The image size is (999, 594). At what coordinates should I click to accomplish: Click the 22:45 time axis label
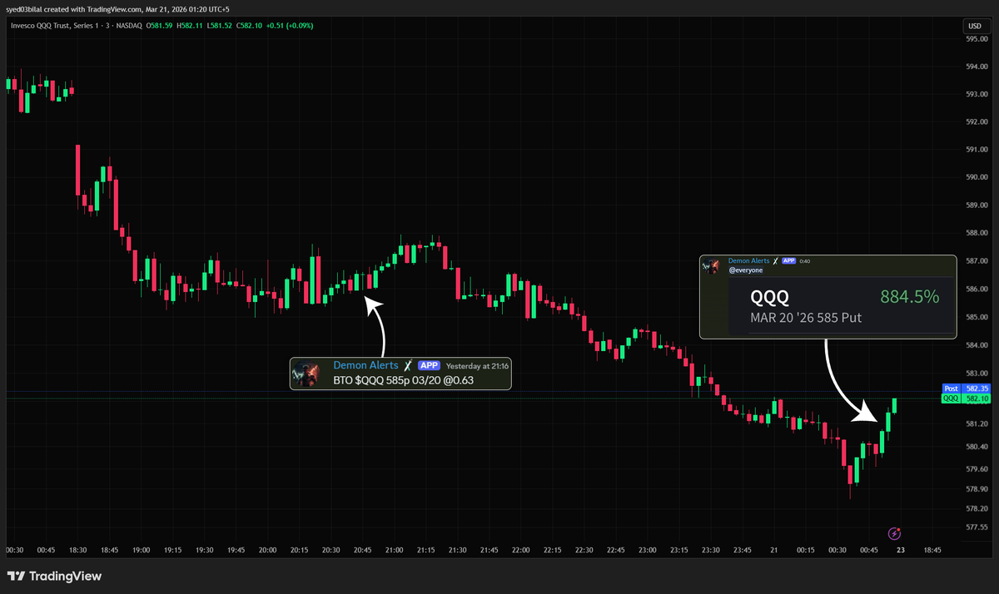point(616,550)
